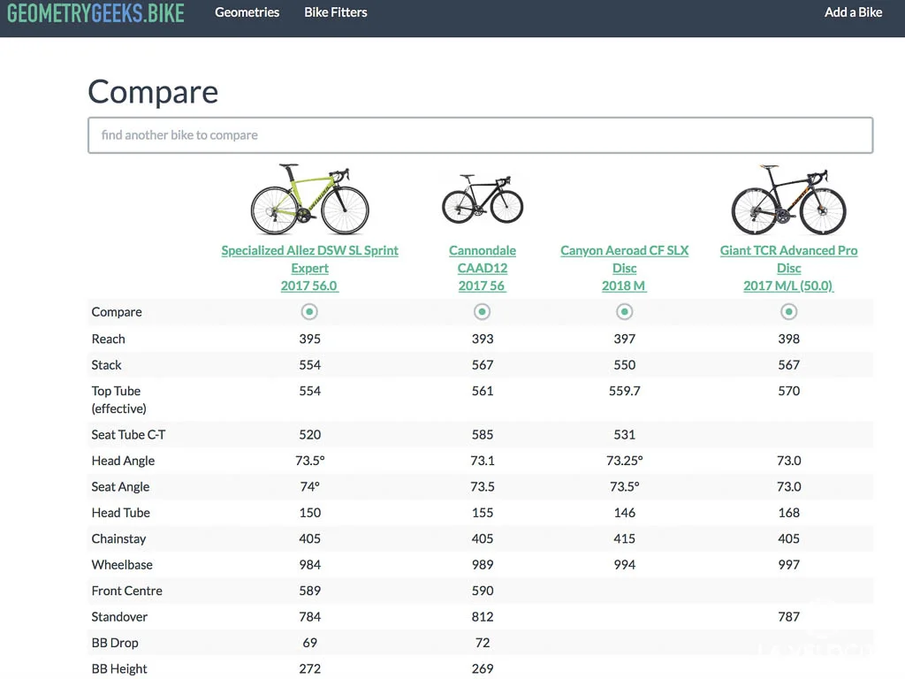This screenshot has width=905, height=679.
Task: Click Head Tube value 146
Action: [x=625, y=513]
